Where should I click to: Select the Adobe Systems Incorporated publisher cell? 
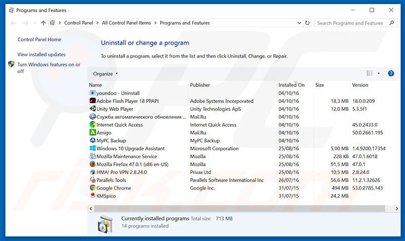click(221, 101)
